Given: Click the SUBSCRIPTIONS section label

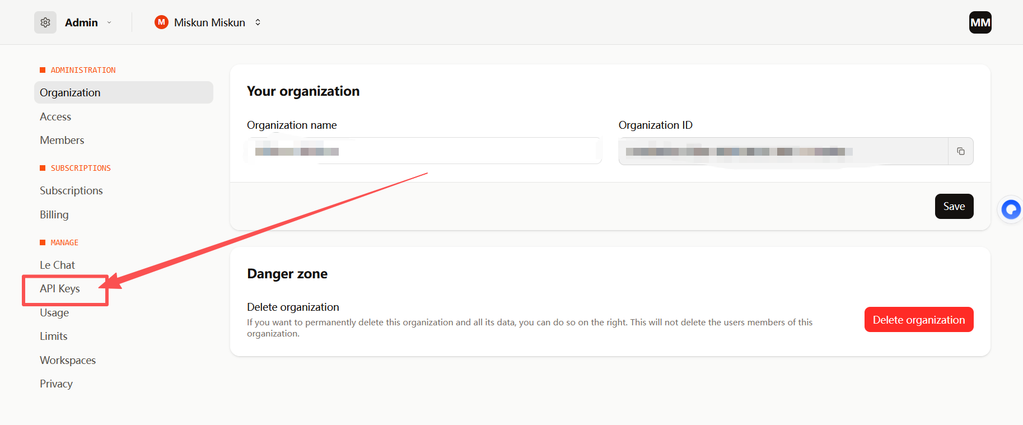Looking at the screenshot, I should 81,168.
